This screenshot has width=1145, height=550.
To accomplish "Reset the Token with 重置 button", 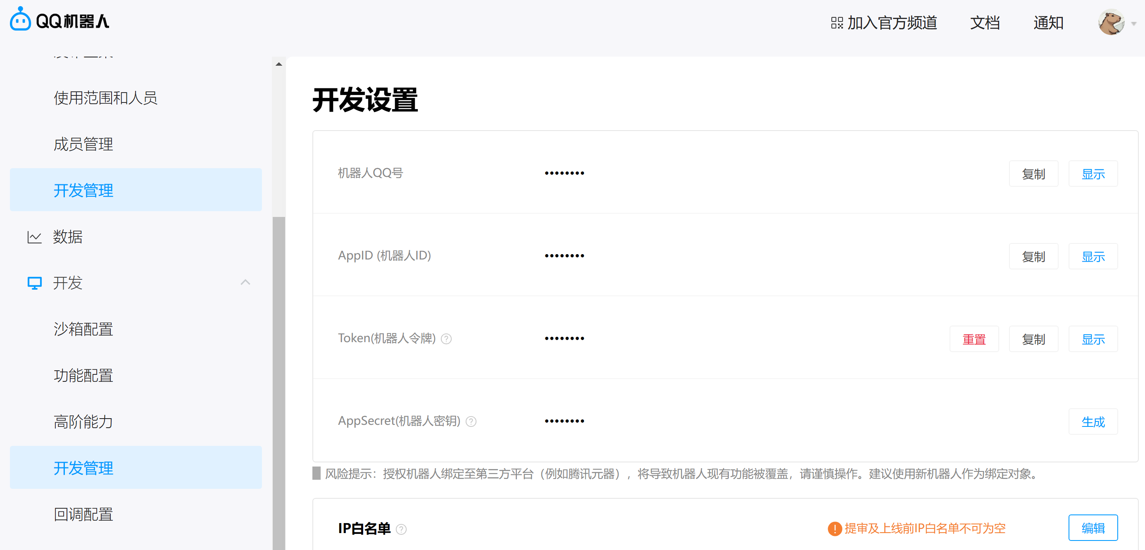I will 974,339.
